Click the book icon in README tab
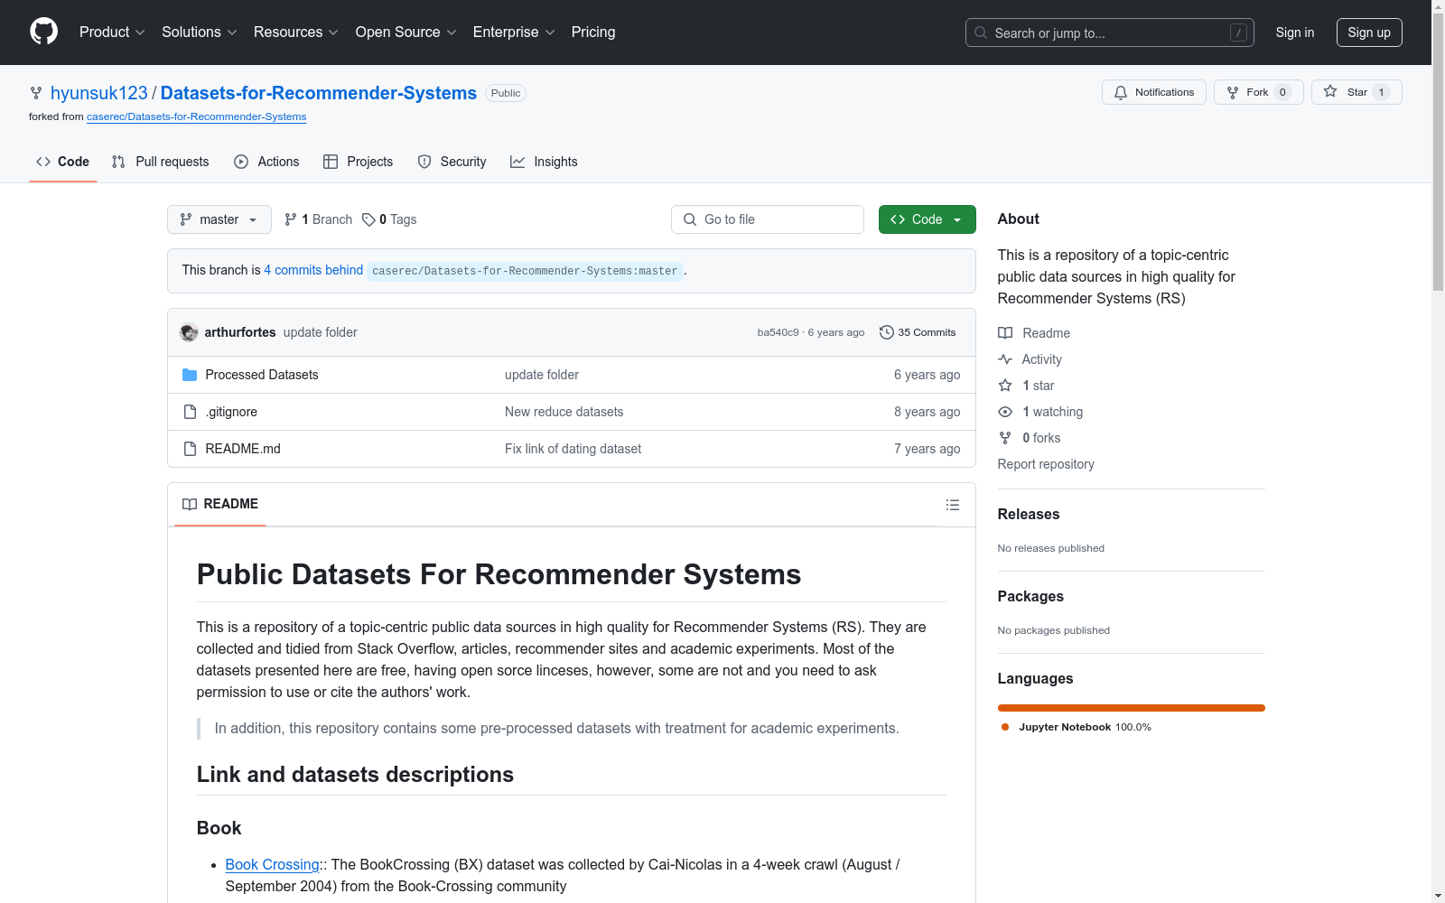Screen dimensions: 1445x903 (190, 504)
